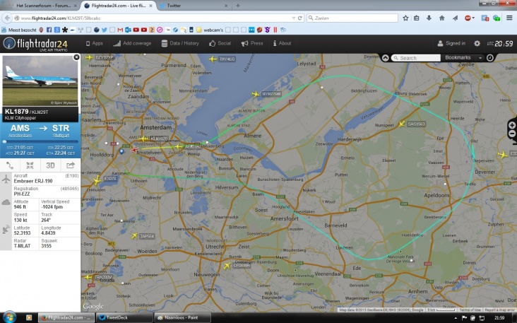
Task: Click the flightradar24 URL address bar
Action: tap(152, 18)
